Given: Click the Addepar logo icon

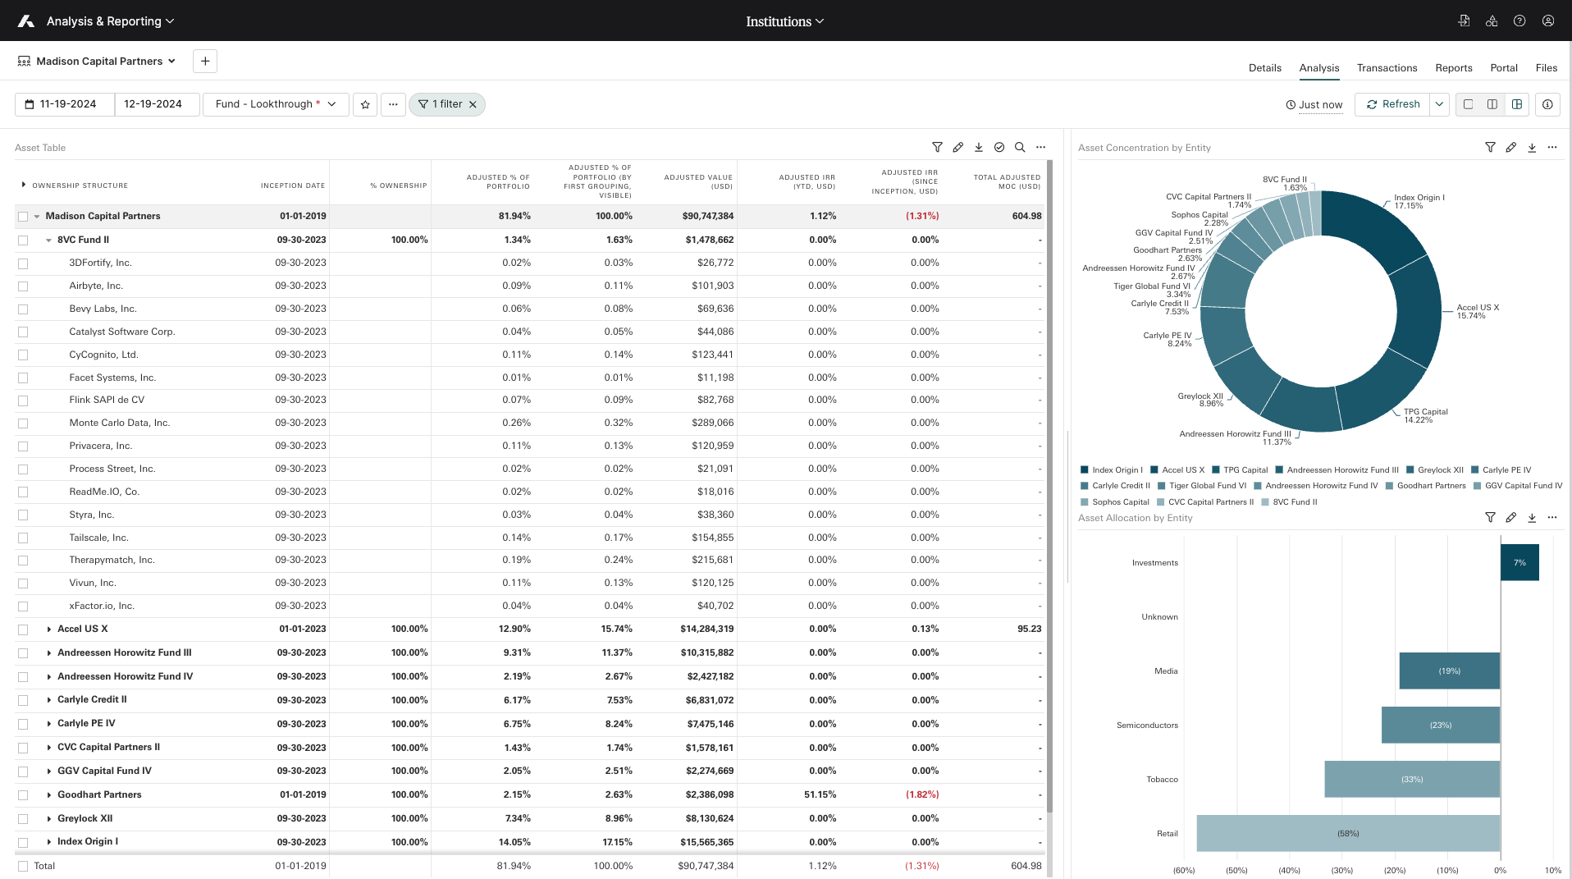Looking at the screenshot, I should (x=26, y=21).
